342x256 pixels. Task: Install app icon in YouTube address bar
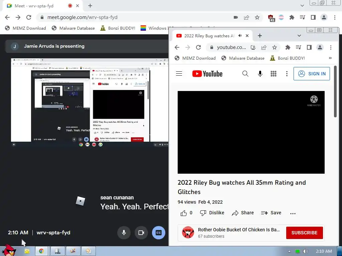tap(253, 47)
